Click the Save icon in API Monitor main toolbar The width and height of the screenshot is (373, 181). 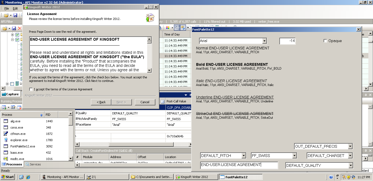click(x=15, y=15)
